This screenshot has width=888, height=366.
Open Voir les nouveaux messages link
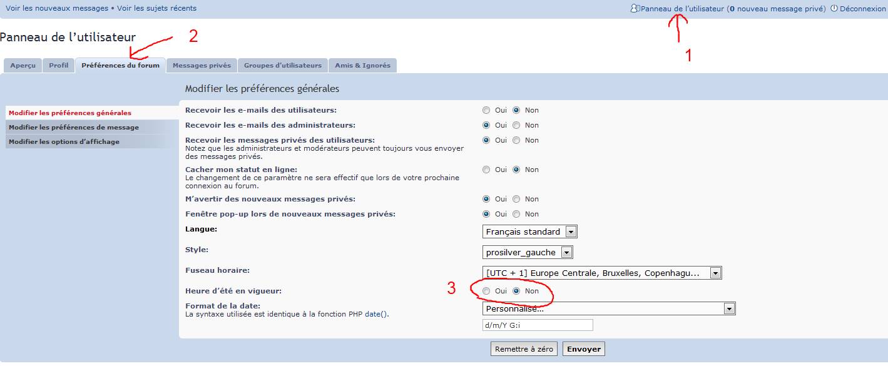coord(57,8)
